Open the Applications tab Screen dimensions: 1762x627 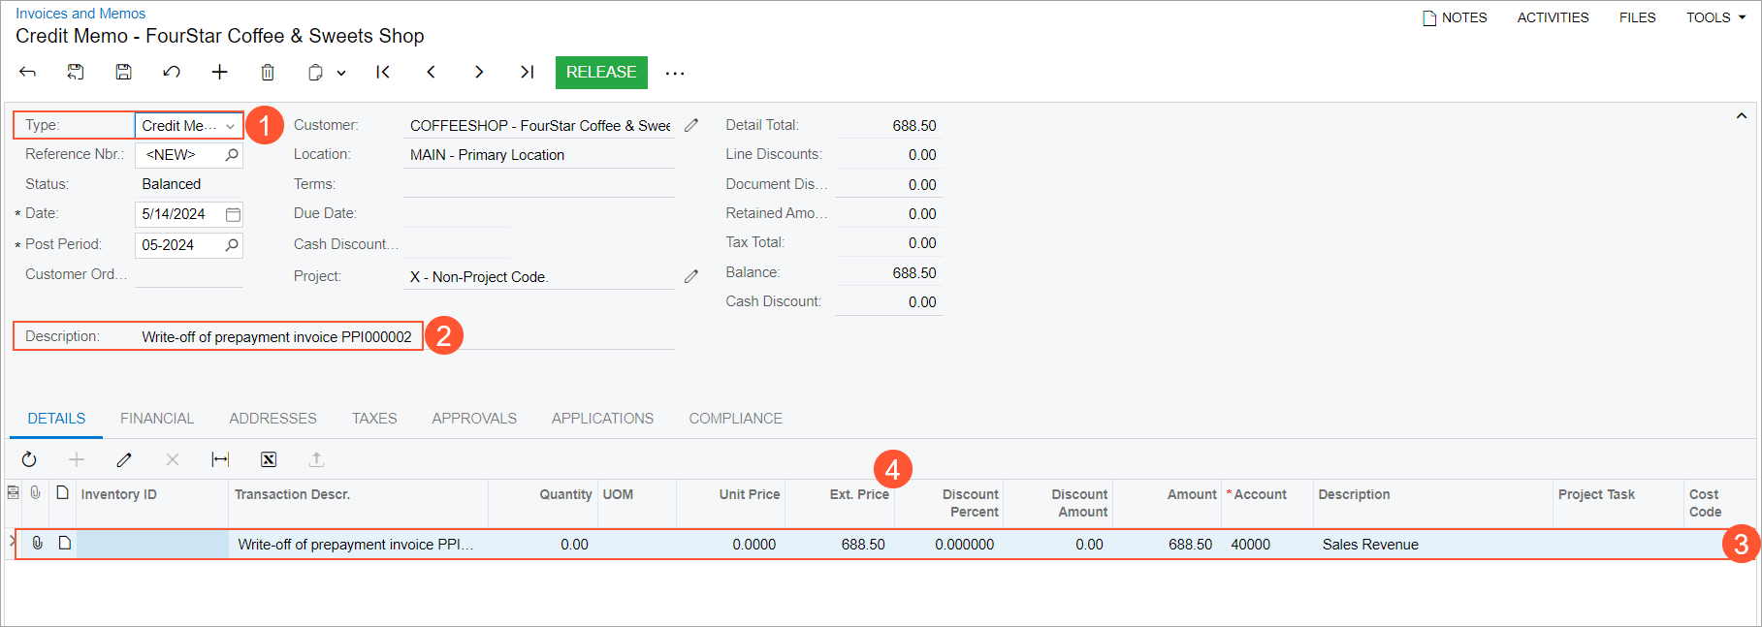[602, 419]
